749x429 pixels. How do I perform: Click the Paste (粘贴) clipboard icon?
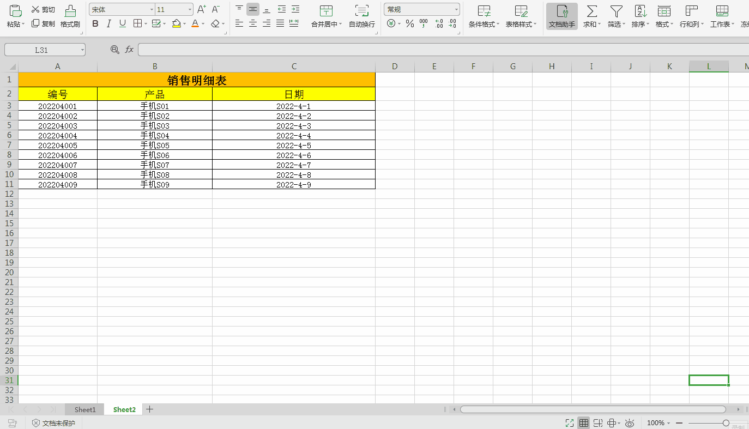click(16, 10)
